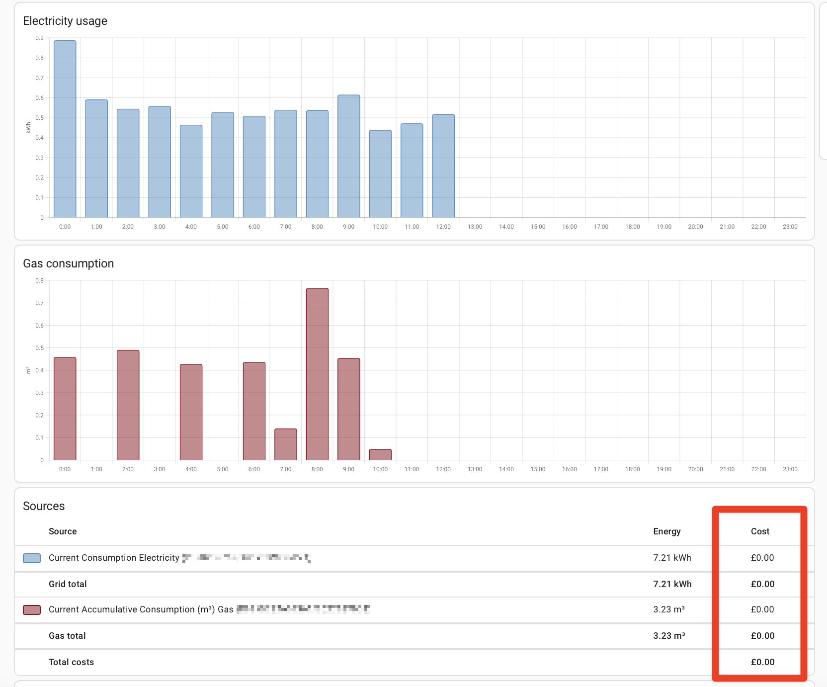Click the Total costs £0.00 value
The image size is (827, 687).
762,662
